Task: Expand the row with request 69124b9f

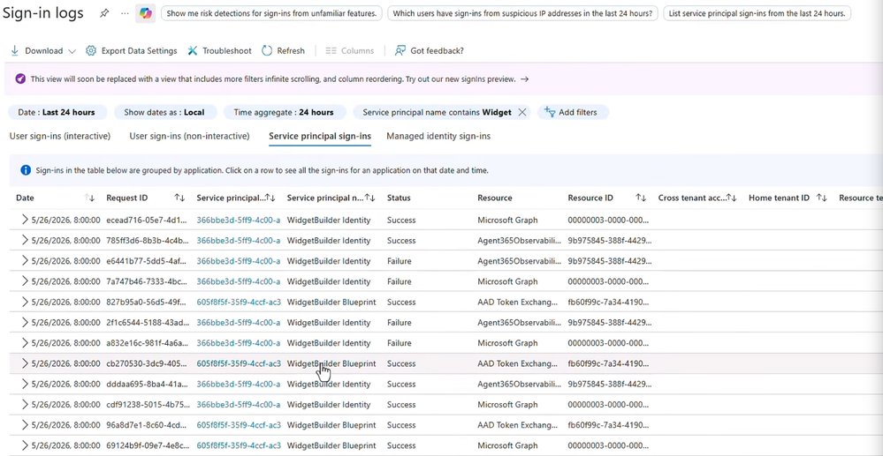Action: click(25, 445)
